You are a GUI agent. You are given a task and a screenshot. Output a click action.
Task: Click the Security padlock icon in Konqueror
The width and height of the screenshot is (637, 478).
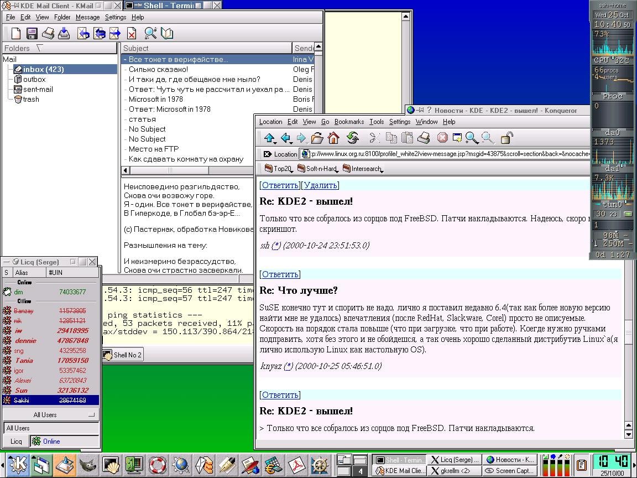[507, 138]
